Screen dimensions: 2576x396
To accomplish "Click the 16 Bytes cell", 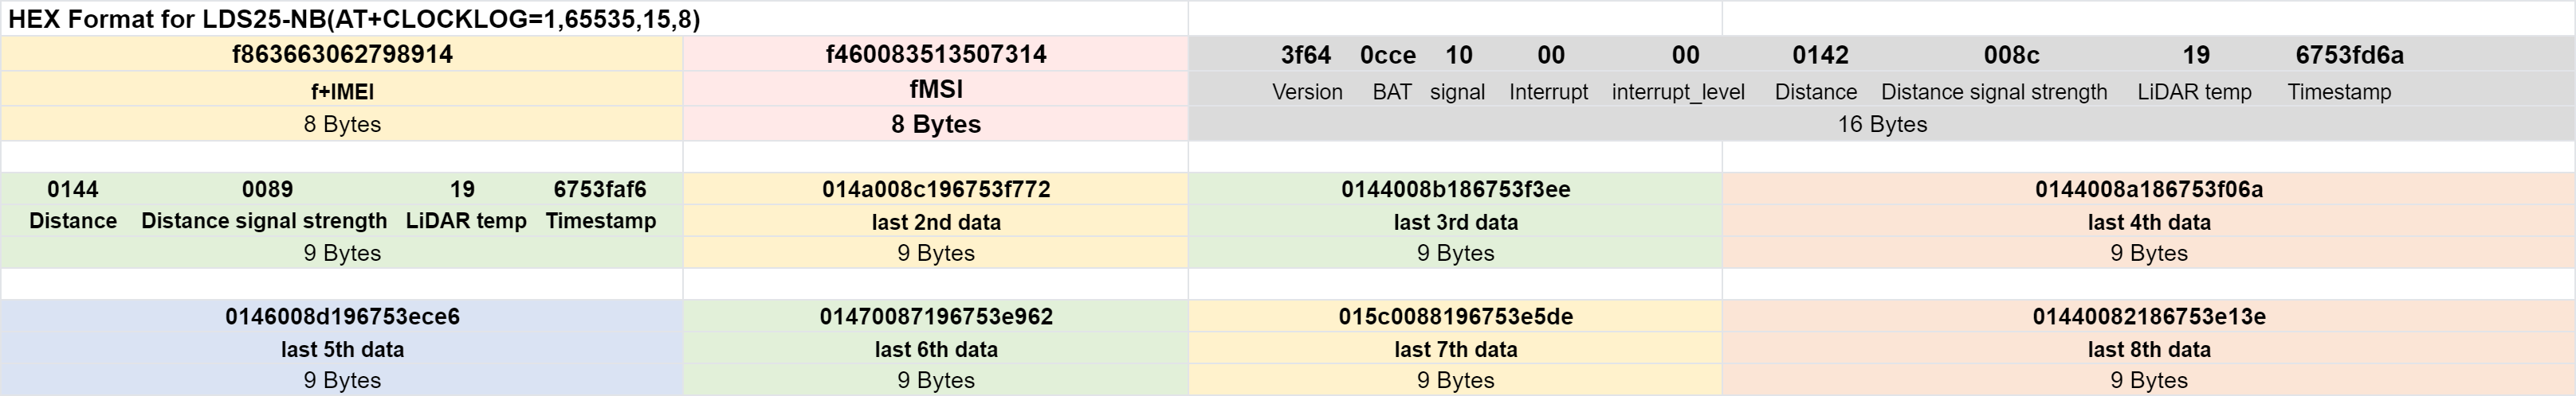I will coord(1882,124).
